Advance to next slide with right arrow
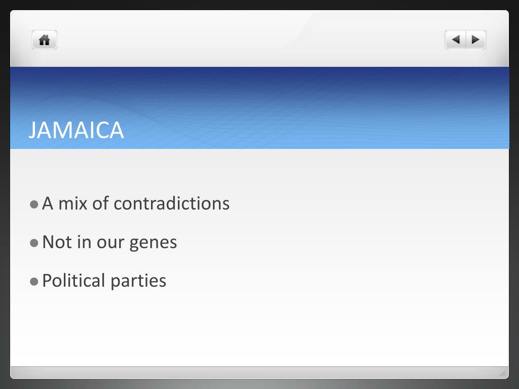Image resolution: width=519 pixels, height=389 pixels. 476,40
